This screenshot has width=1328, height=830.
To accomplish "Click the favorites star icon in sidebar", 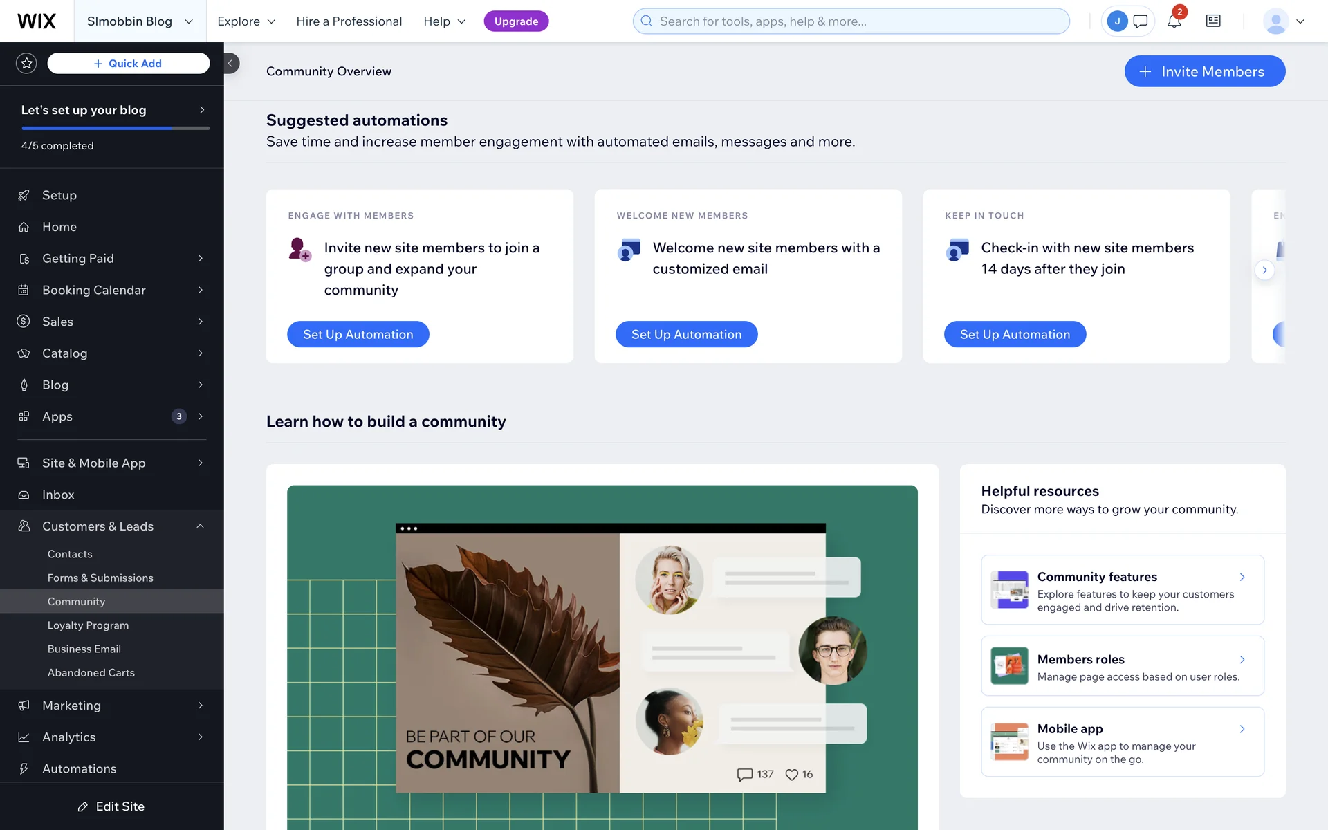I will [26, 63].
